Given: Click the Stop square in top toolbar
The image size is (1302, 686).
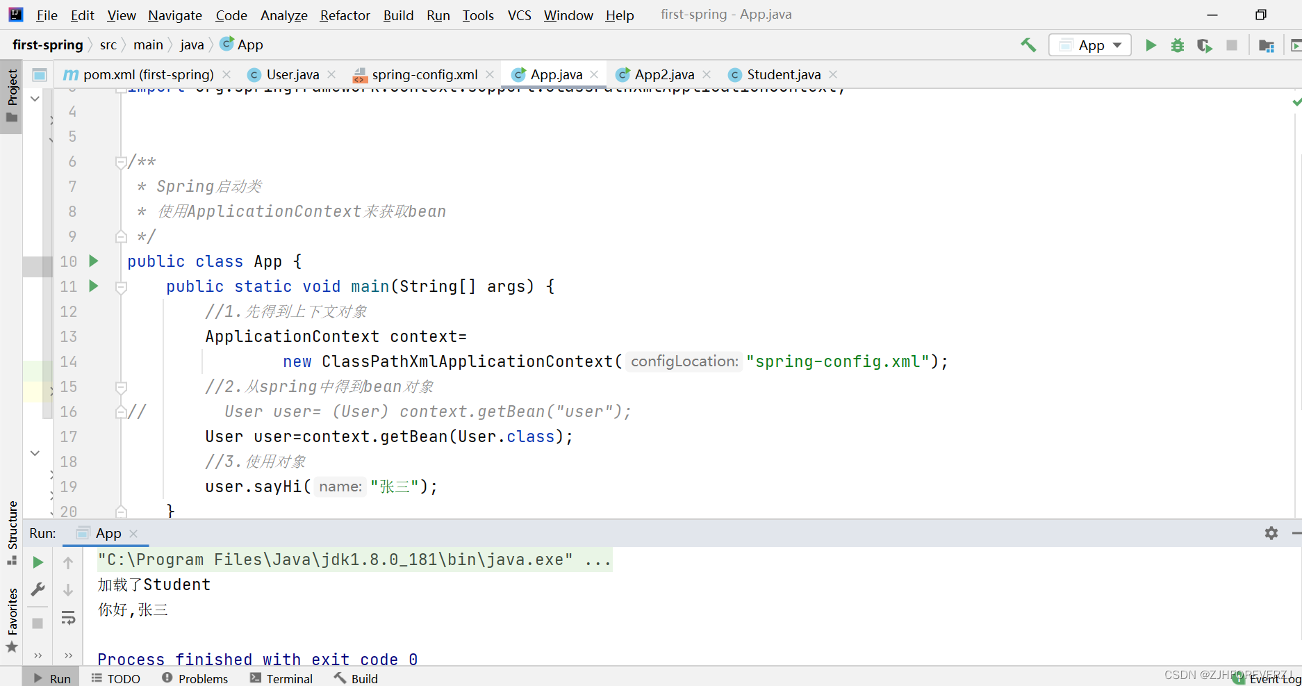Looking at the screenshot, I should pyautogui.click(x=1232, y=45).
